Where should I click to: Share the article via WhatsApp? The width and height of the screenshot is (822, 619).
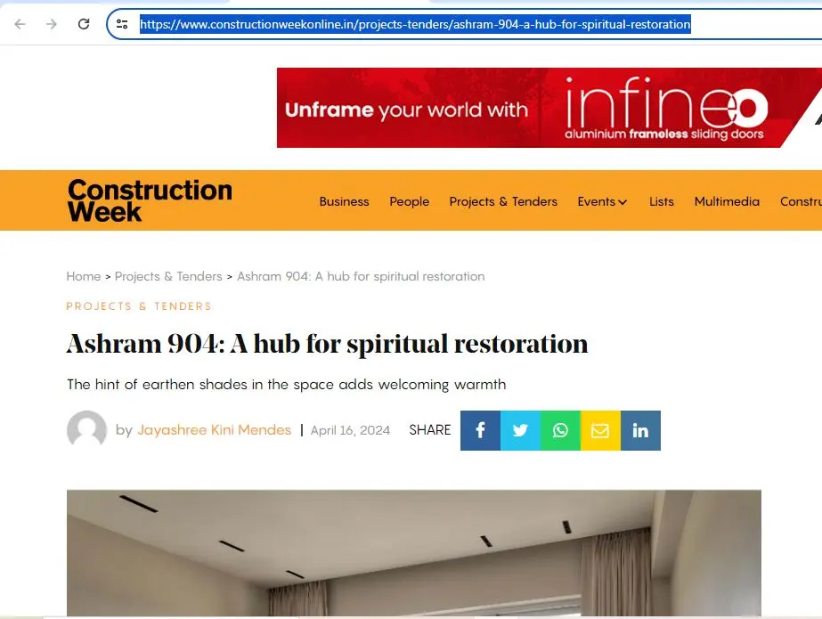560,430
